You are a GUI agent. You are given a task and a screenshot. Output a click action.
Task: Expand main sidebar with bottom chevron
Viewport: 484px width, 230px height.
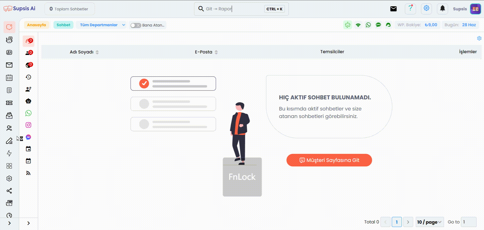click(9, 223)
